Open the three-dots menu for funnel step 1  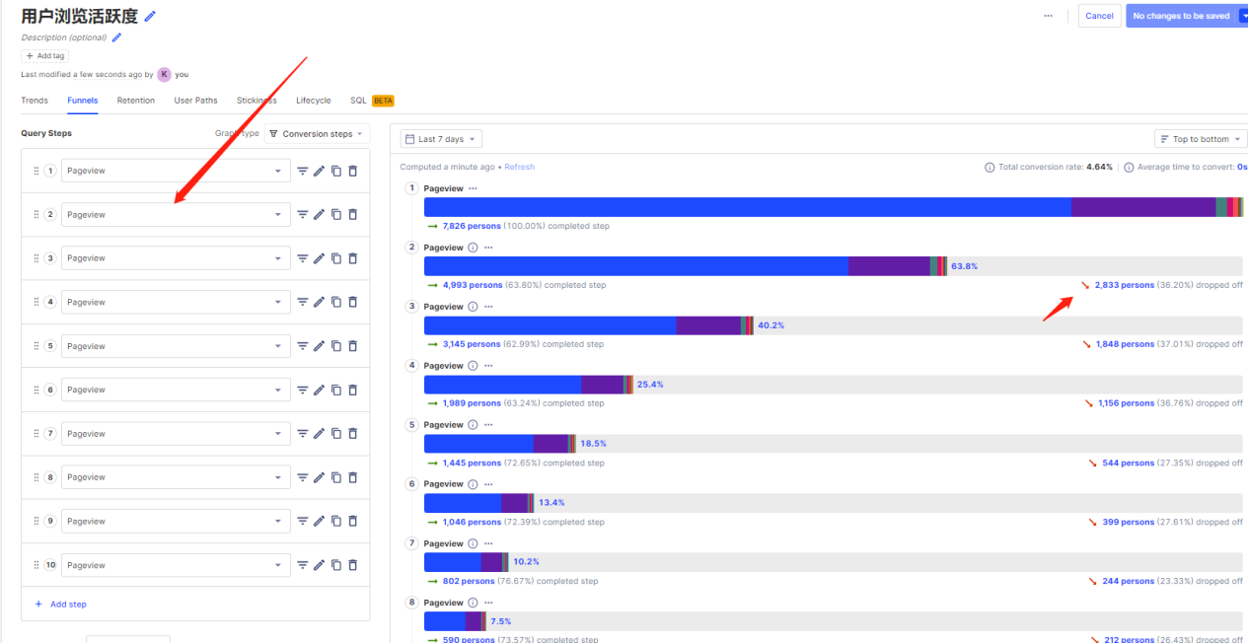pyautogui.click(x=473, y=188)
